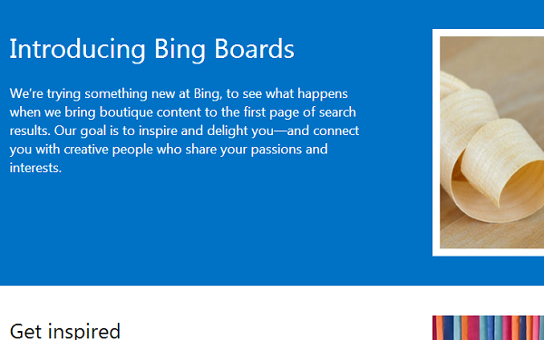Click the word results starting third line
The height and width of the screenshot is (340, 544).
pyautogui.click(x=30, y=131)
